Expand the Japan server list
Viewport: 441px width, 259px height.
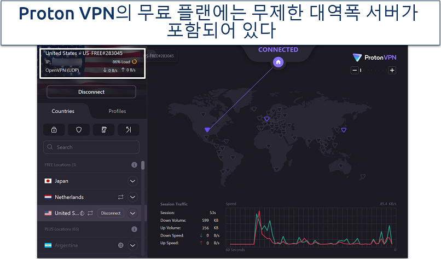pos(132,181)
